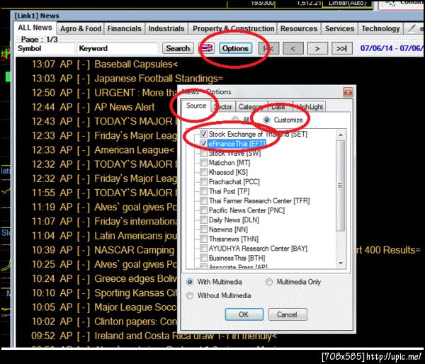Open 'Baseball Capsules<' news headline
This screenshot has width=425, height=364.
click(136, 64)
